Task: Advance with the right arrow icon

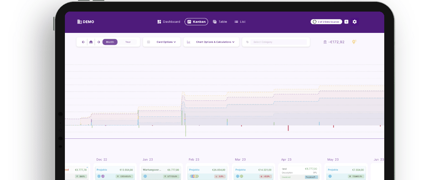Action: click(98, 42)
